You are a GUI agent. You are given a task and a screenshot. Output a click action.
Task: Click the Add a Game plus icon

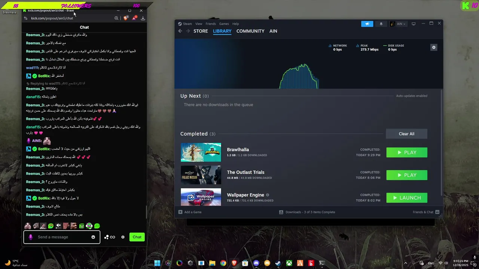click(180, 212)
